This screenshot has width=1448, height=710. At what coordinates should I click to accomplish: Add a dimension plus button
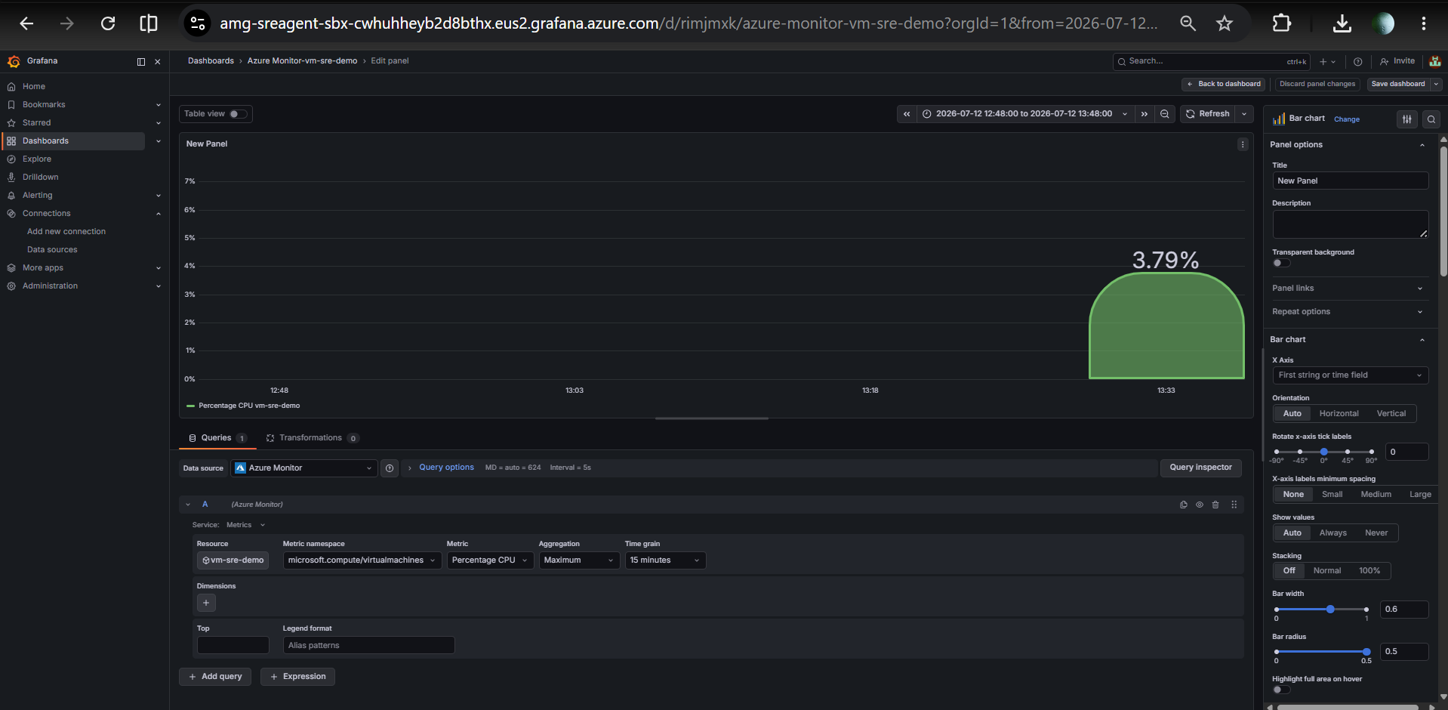tap(206, 603)
